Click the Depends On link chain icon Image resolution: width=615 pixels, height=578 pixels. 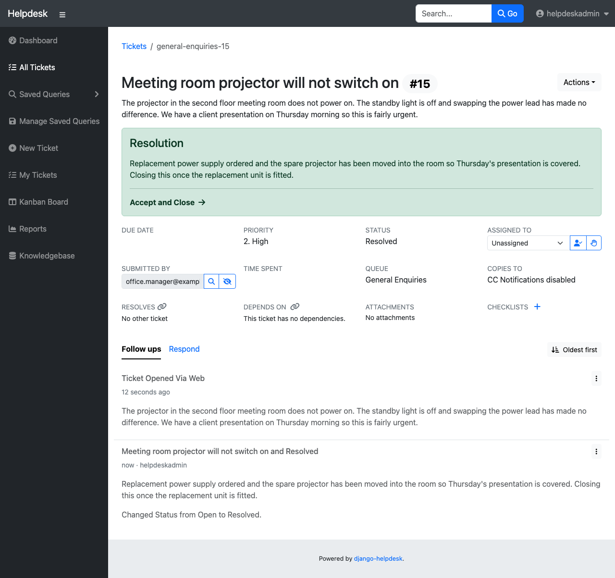tap(295, 307)
